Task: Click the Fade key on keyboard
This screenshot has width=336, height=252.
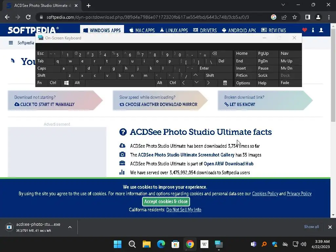Action: point(290,83)
